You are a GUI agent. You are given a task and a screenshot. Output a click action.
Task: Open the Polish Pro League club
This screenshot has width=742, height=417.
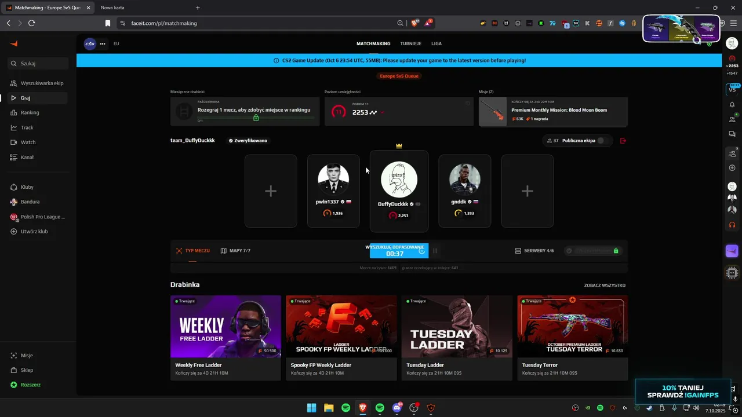[x=38, y=217]
